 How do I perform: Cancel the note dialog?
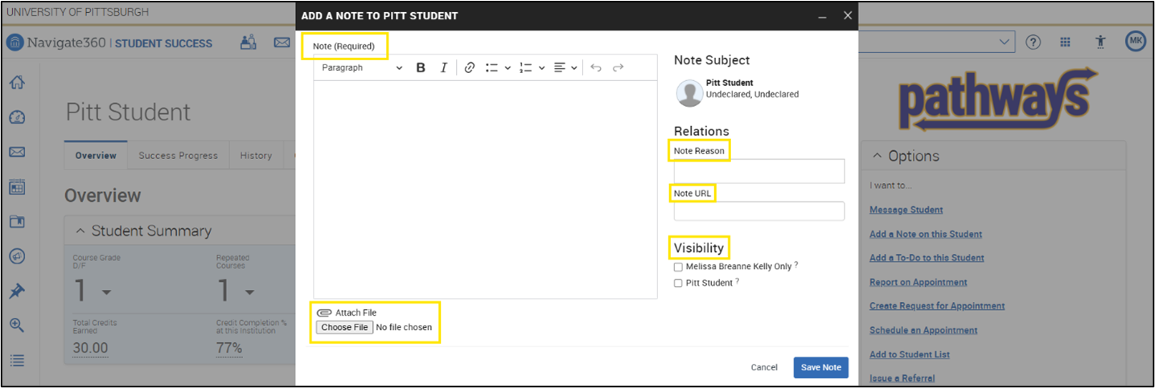[x=764, y=367]
